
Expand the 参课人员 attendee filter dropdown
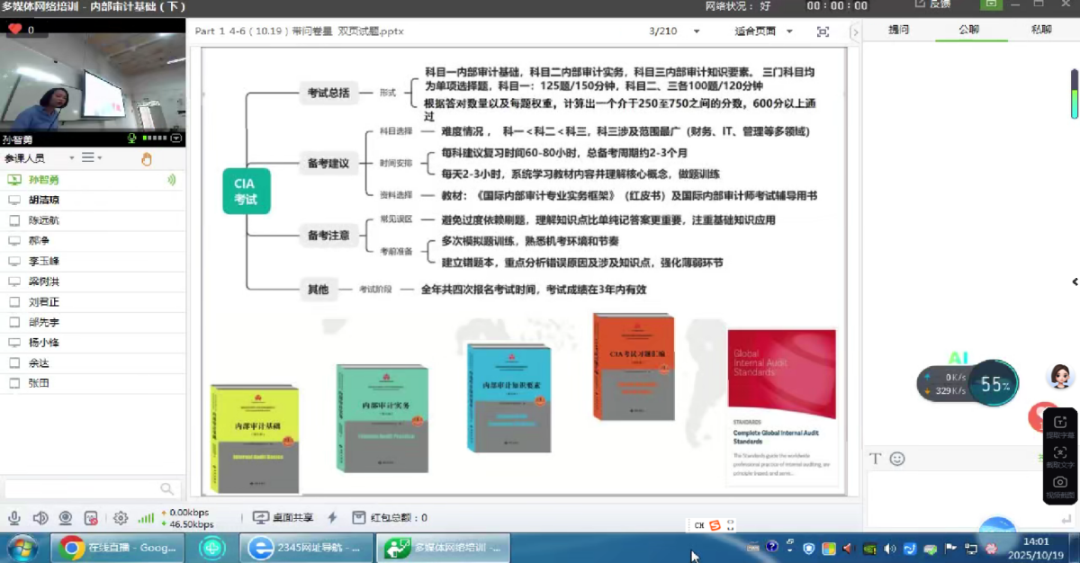(x=71, y=158)
